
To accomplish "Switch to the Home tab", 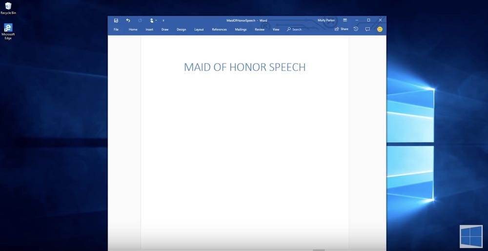I will click(x=133, y=30).
